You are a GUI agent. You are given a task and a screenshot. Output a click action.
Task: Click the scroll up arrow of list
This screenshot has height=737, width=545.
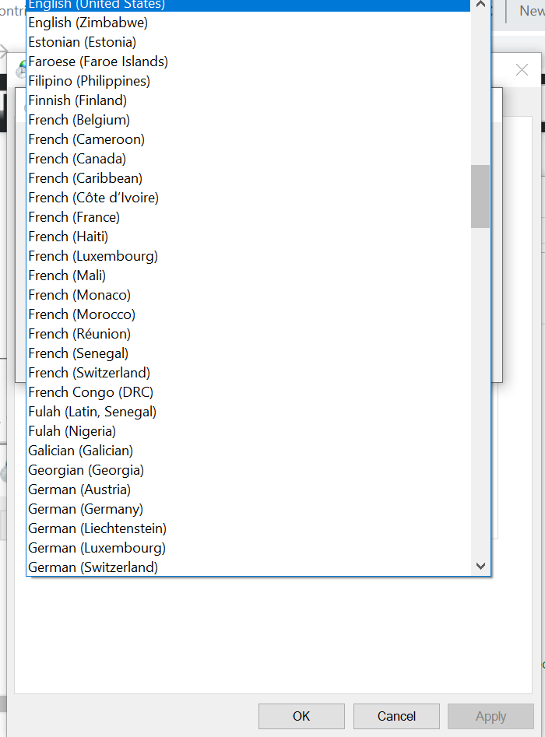point(480,5)
